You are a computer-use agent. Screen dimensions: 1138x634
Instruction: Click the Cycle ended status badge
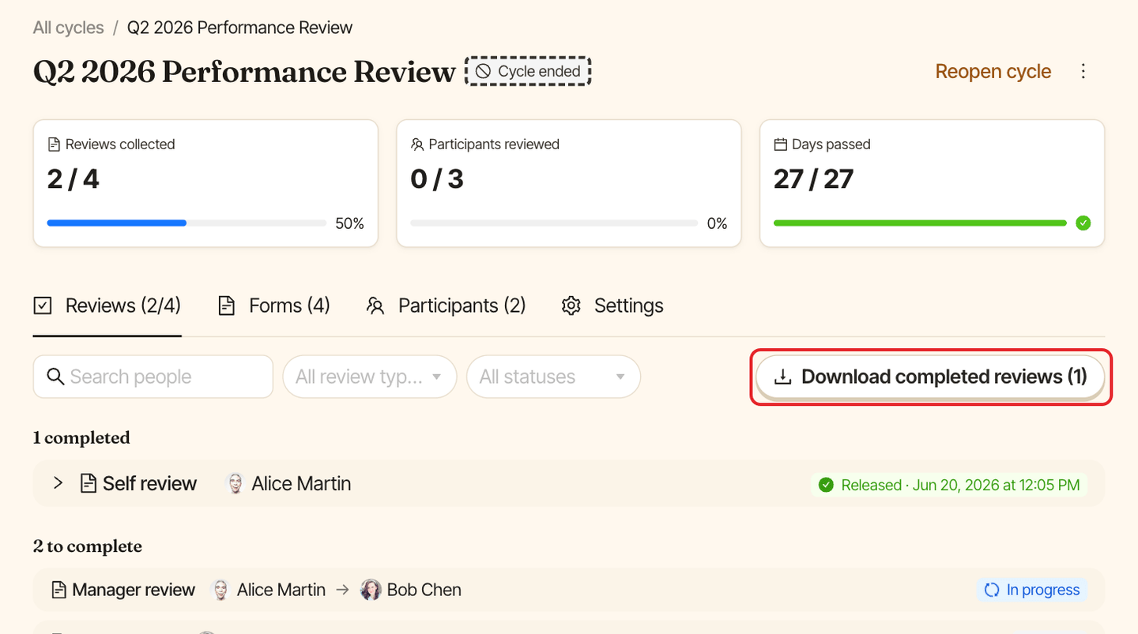click(528, 71)
